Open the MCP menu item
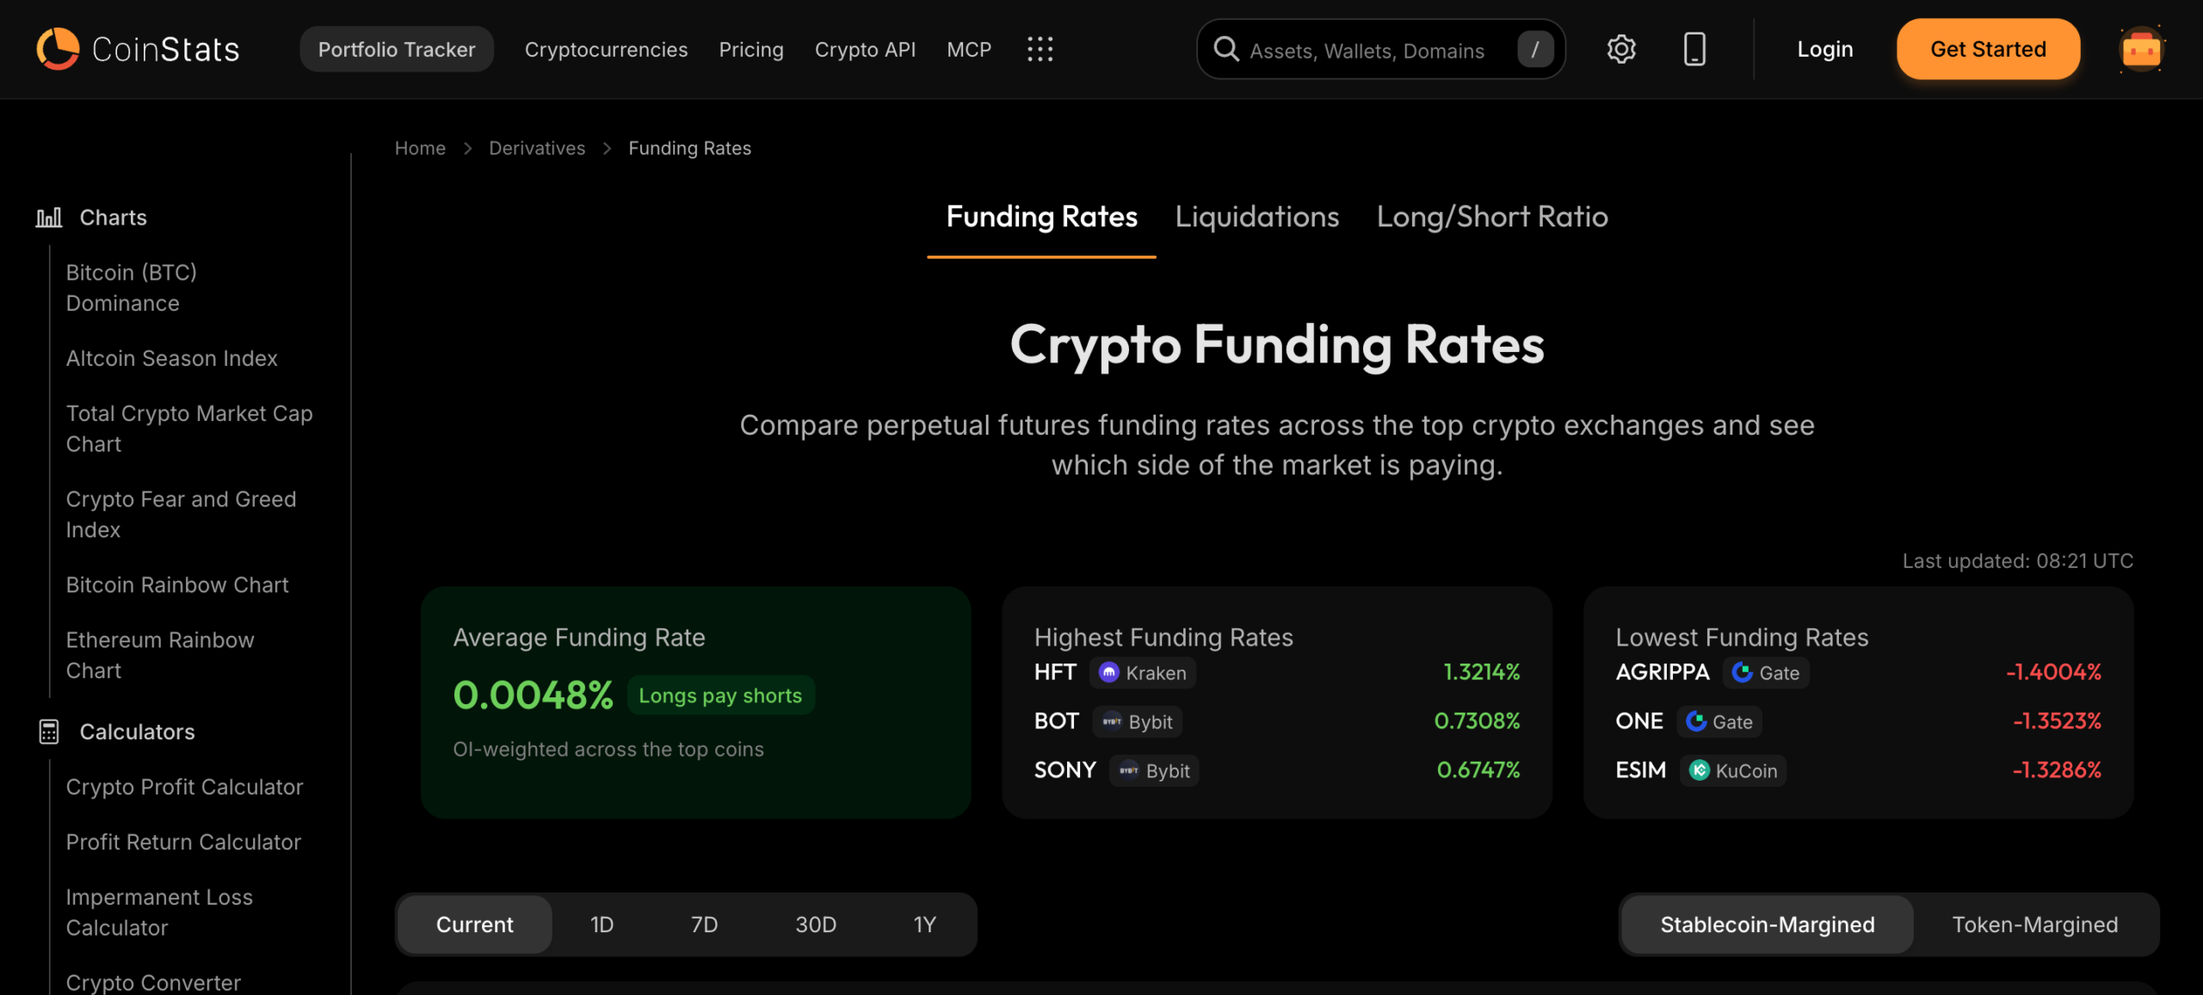This screenshot has width=2203, height=995. click(x=969, y=49)
